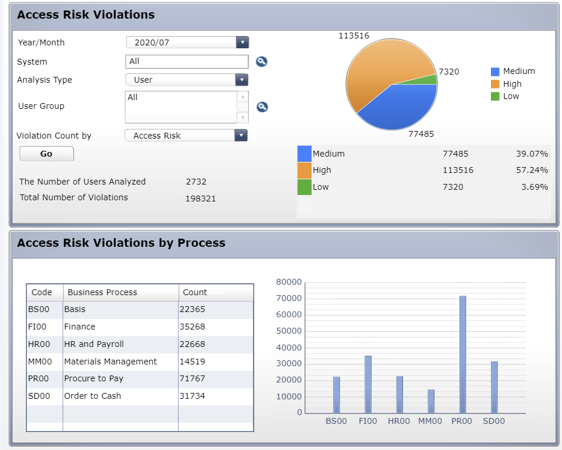The height and width of the screenshot is (450, 562).
Task: Click the Medium entry in pie legend
Action: click(513, 71)
